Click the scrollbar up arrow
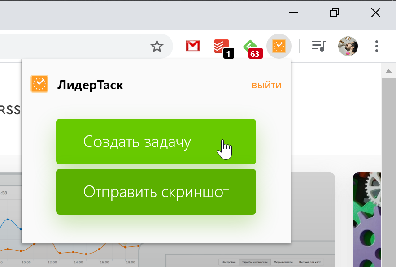396x267 pixels. coord(389,71)
